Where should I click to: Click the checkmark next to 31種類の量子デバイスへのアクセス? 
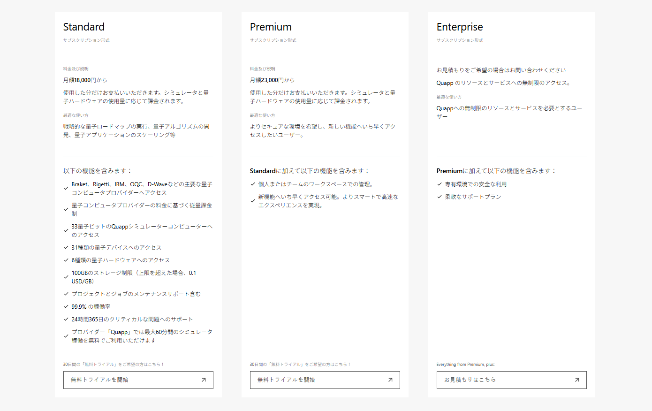coord(66,248)
